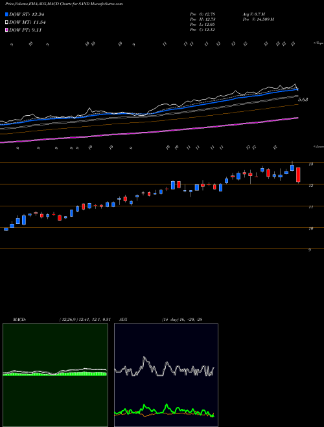The width and height of the screenshot is (324, 427).
Task: Click the blue DOW ST legend swatch
Action: pos(6,15)
